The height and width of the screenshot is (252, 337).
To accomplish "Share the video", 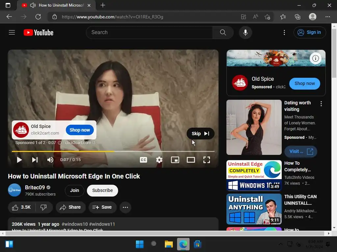I will pos(70,207).
